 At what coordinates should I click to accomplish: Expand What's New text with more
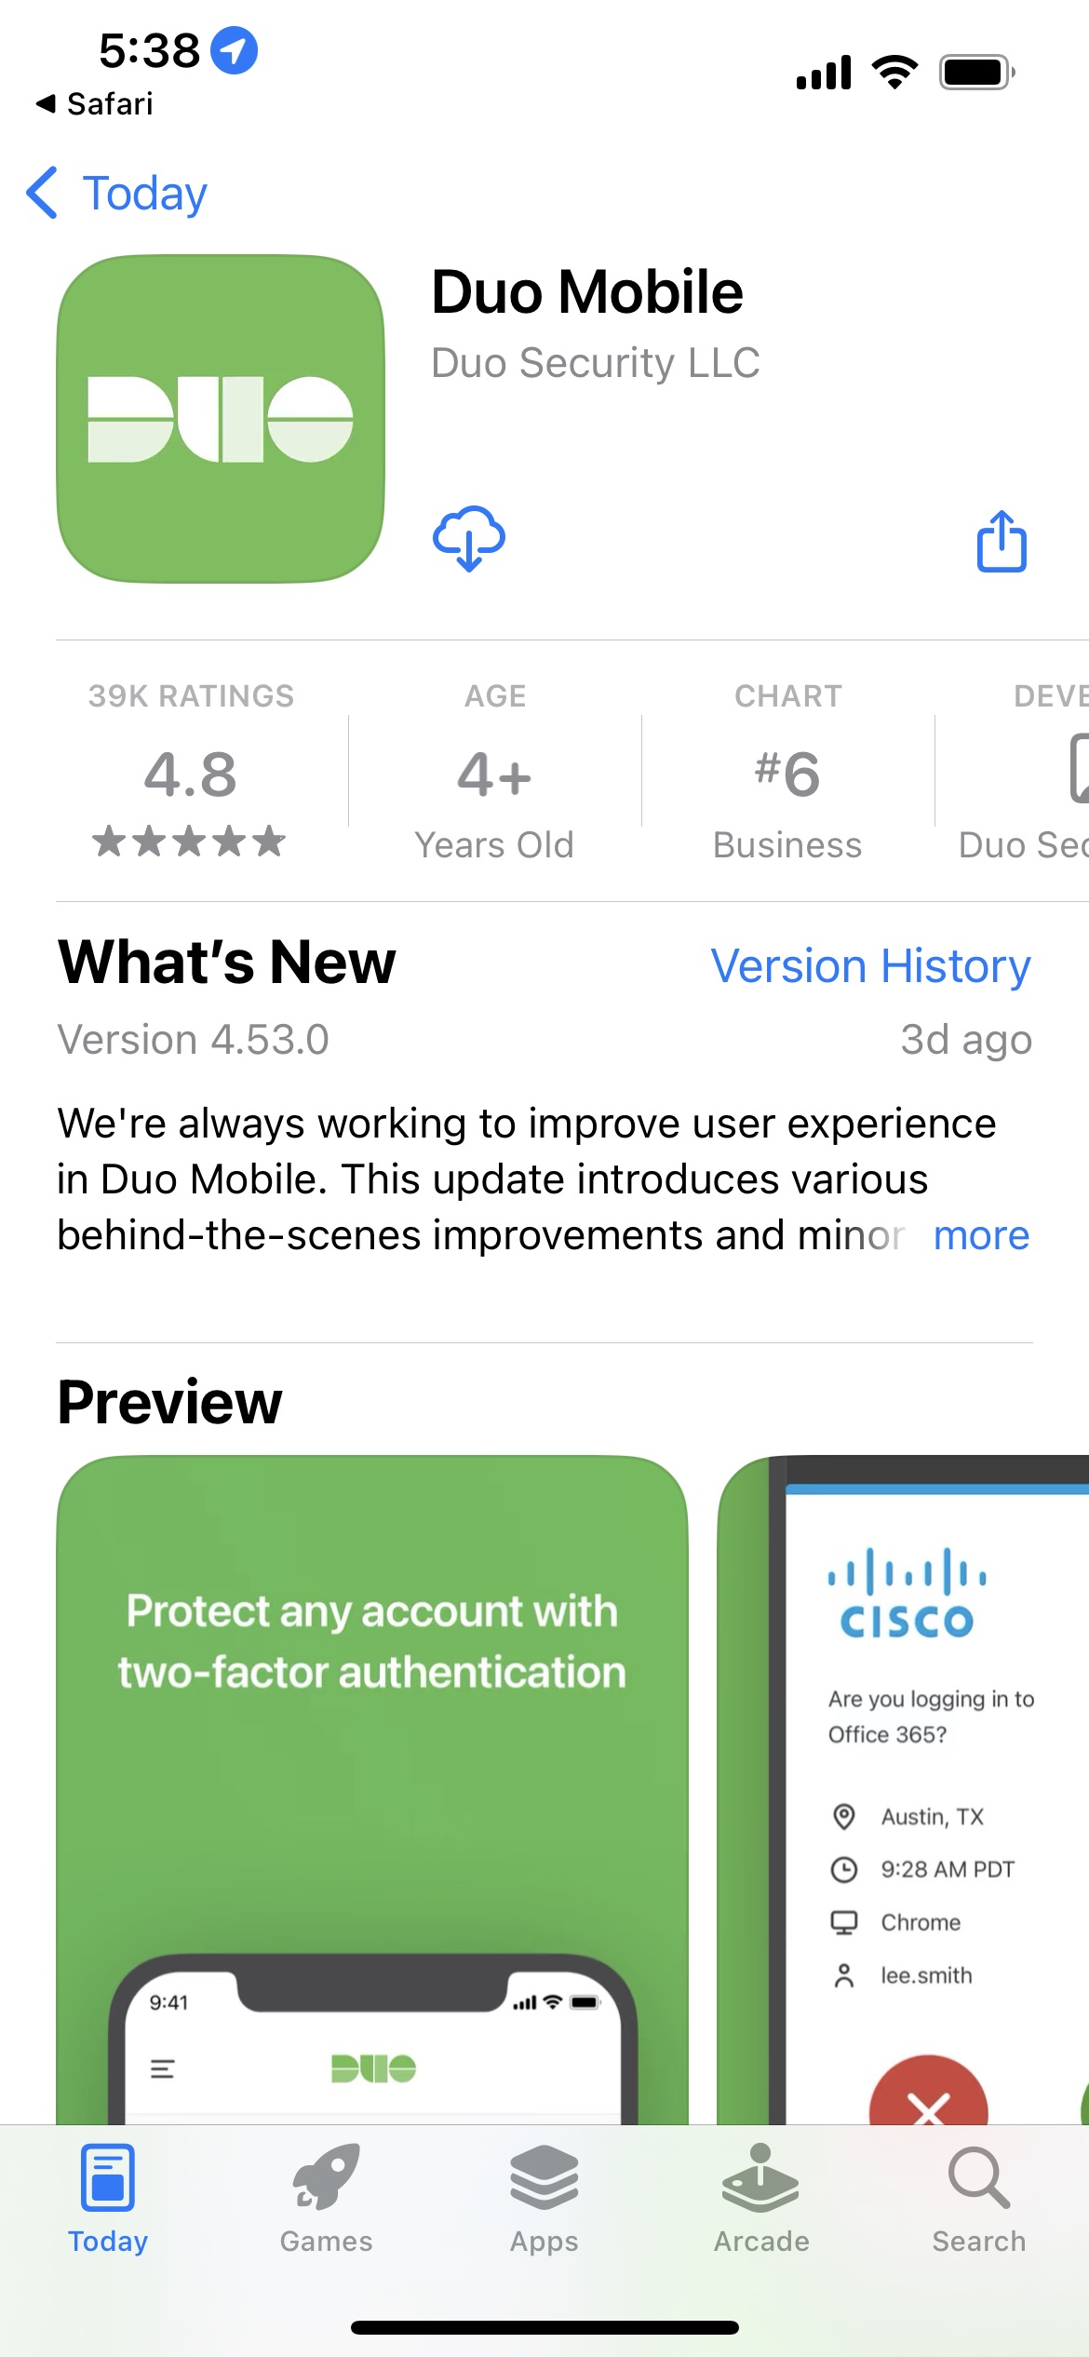pyautogui.click(x=981, y=1235)
